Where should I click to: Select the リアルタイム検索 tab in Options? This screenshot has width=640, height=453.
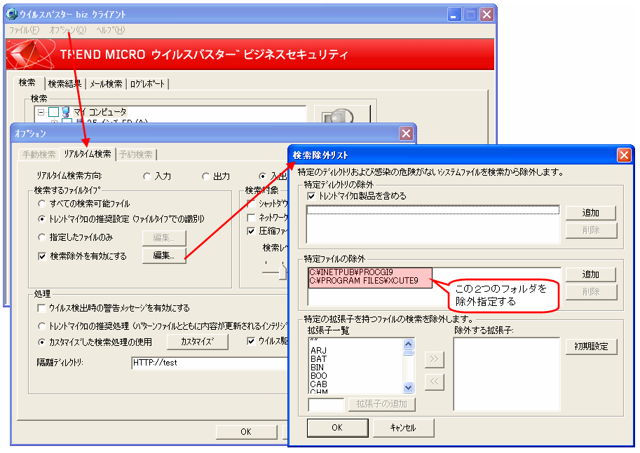88,154
